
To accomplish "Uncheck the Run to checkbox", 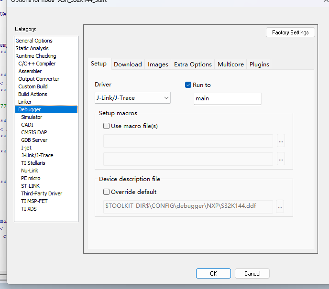I will click(x=188, y=85).
